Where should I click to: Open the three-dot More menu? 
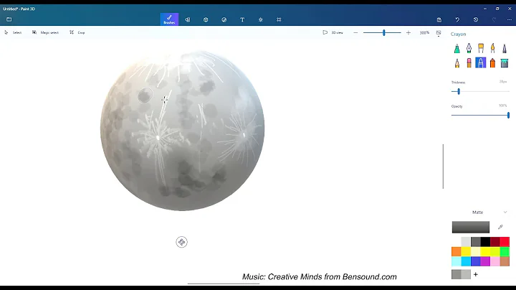(510, 20)
